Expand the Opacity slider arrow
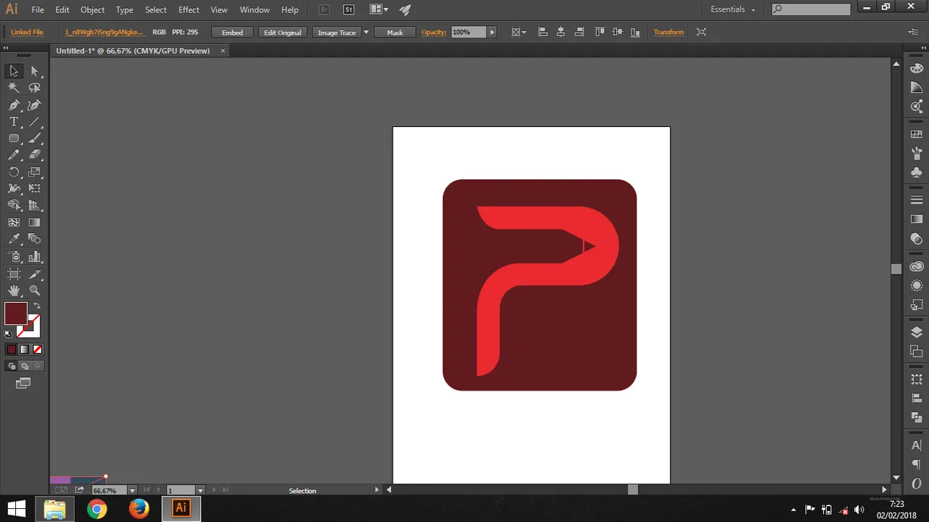The width and height of the screenshot is (929, 522). tap(492, 32)
